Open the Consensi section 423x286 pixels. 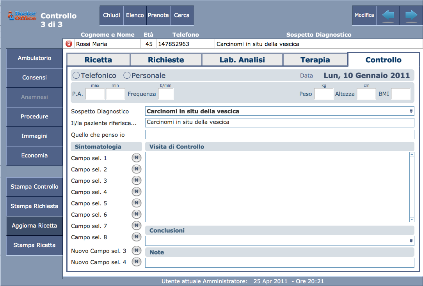coord(34,78)
